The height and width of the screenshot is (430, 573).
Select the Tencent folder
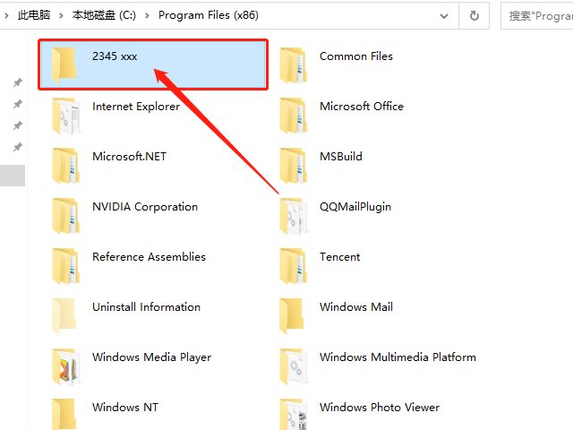point(339,257)
